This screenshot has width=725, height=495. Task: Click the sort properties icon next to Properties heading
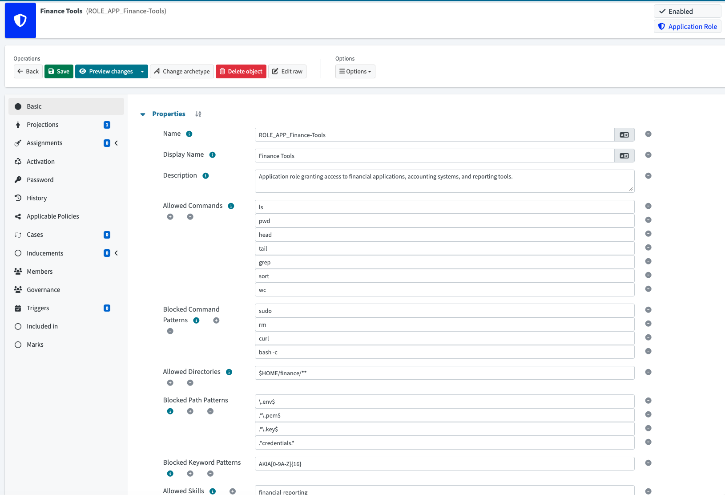pyautogui.click(x=198, y=114)
